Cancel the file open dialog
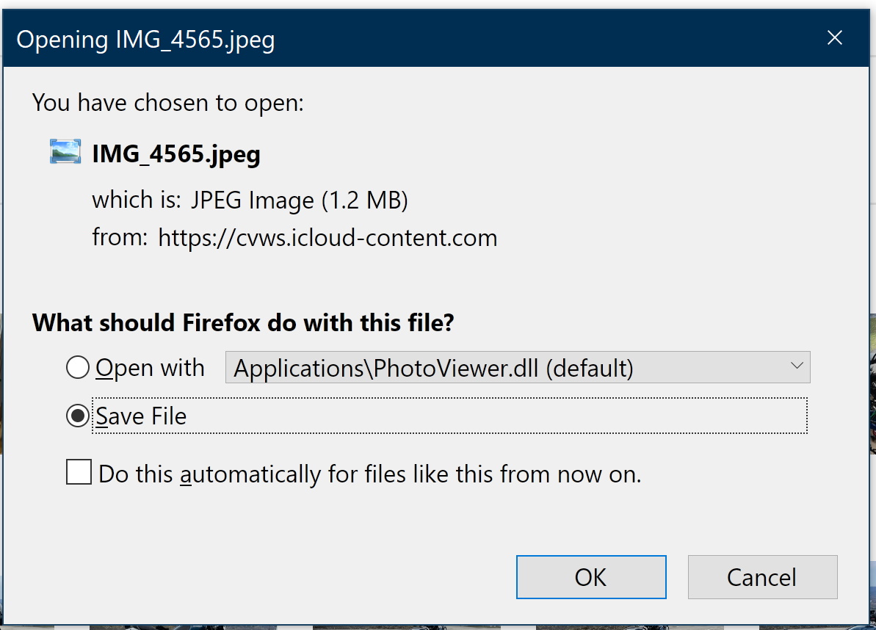Screen dimensions: 876x630 (x=762, y=577)
